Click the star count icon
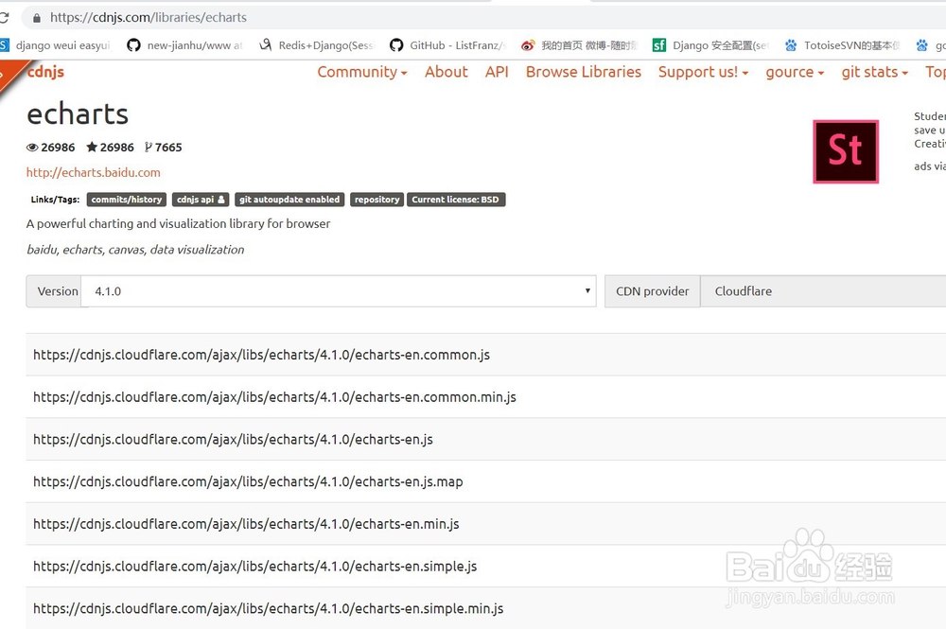The width and height of the screenshot is (946, 629). click(92, 147)
